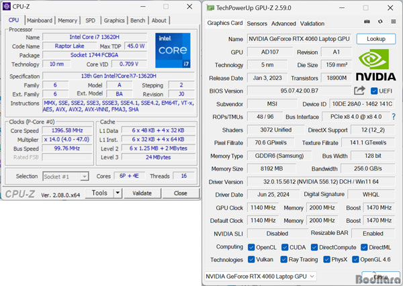Click the Bandwidth value 256.0 GB/s
403x286 pixels.
tap(368, 169)
